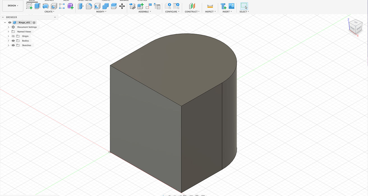Open the Insert image canvas tool
The height and width of the screenshot is (196, 368).
tap(231, 6)
